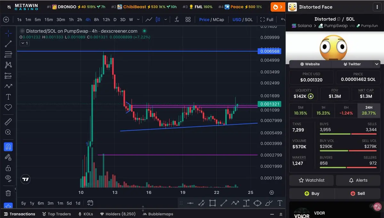This screenshot has width=384, height=218.
Task: Switch to the 1h timeframe
Action: point(71,19)
